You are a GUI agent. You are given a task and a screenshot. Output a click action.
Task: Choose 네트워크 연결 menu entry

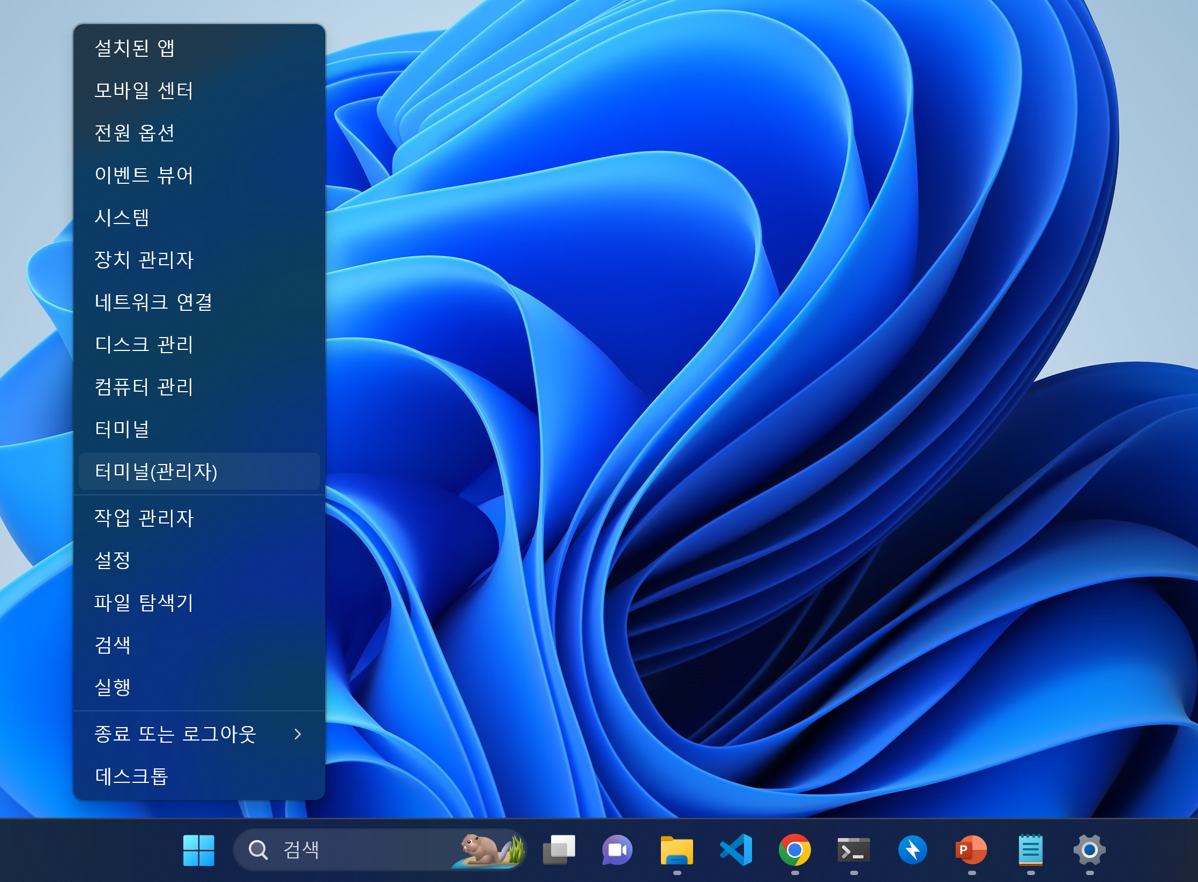(199, 302)
